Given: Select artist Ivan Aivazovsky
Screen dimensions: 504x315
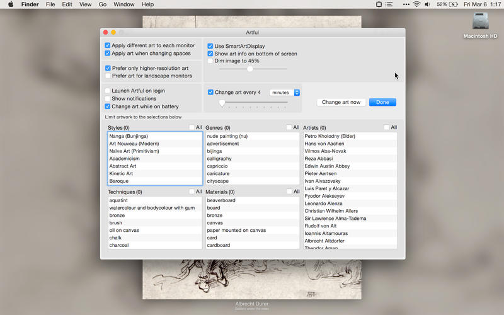Looking at the screenshot, I should point(350,181).
